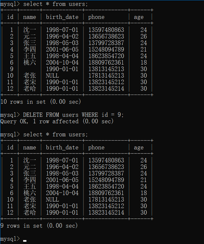The width and height of the screenshot is (204, 244).
Task: Click the phone header in the 9-row table
Action: (97, 147)
